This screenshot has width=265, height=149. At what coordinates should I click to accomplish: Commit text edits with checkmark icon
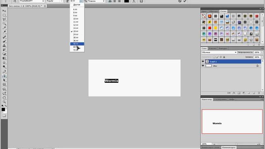(185, 1)
